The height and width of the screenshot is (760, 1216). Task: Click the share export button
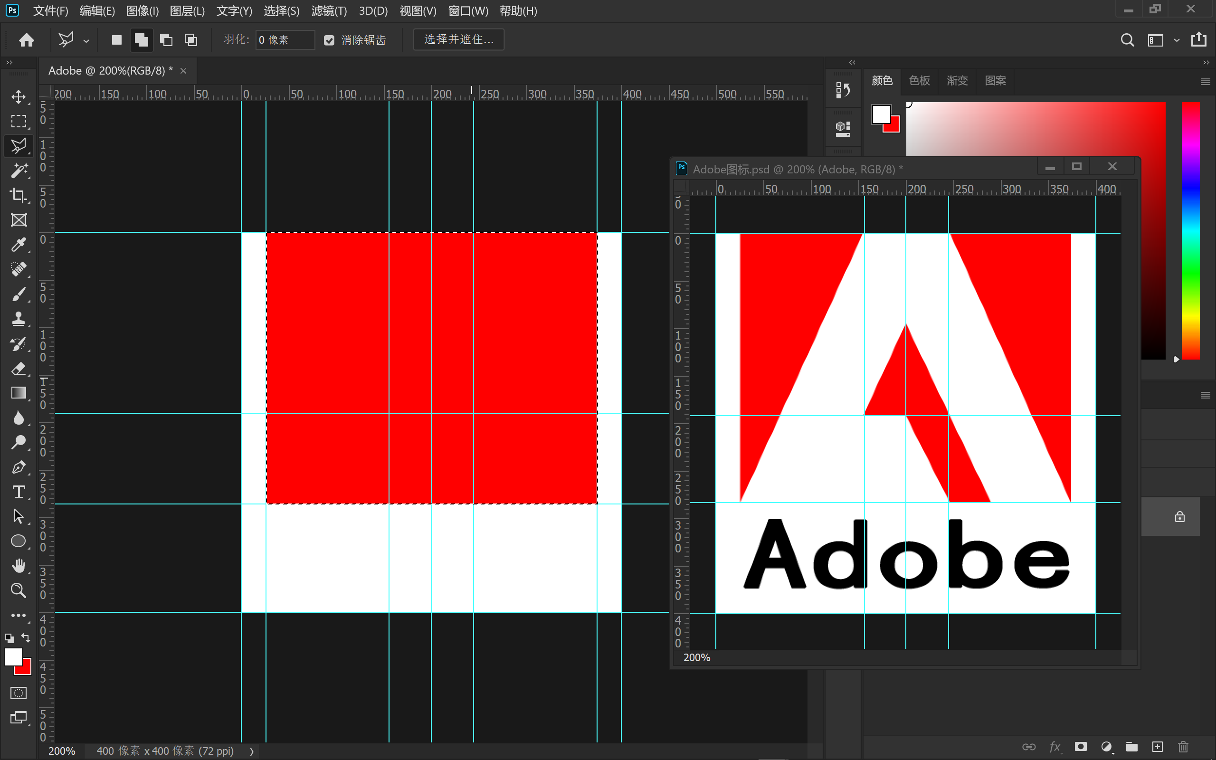pyautogui.click(x=1199, y=39)
